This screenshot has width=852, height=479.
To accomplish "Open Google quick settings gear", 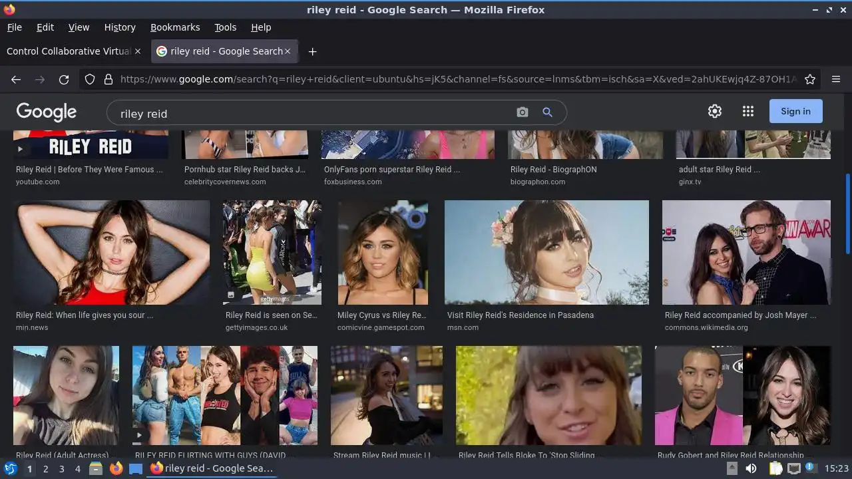I will tap(715, 111).
